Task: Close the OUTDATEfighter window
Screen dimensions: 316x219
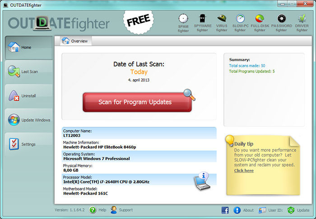Action: click(305, 4)
